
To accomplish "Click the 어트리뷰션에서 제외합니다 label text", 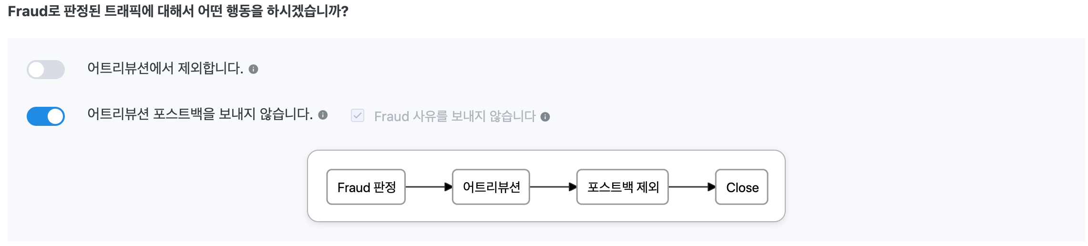I will click(165, 69).
